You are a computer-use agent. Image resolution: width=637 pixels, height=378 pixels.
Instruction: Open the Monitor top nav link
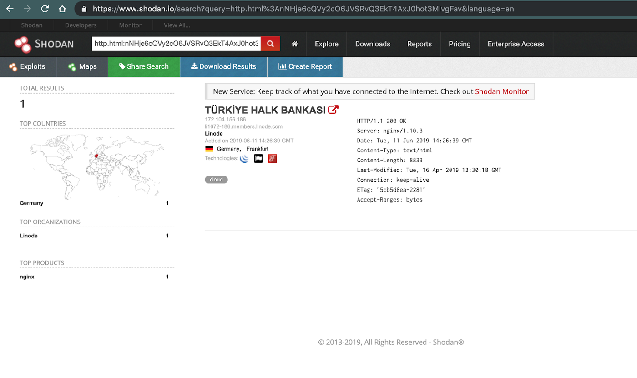point(130,25)
